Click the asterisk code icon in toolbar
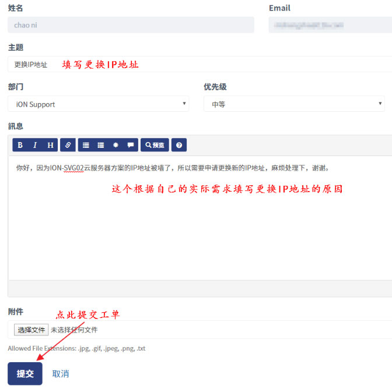The width and height of the screenshot is (392, 389). [x=116, y=145]
